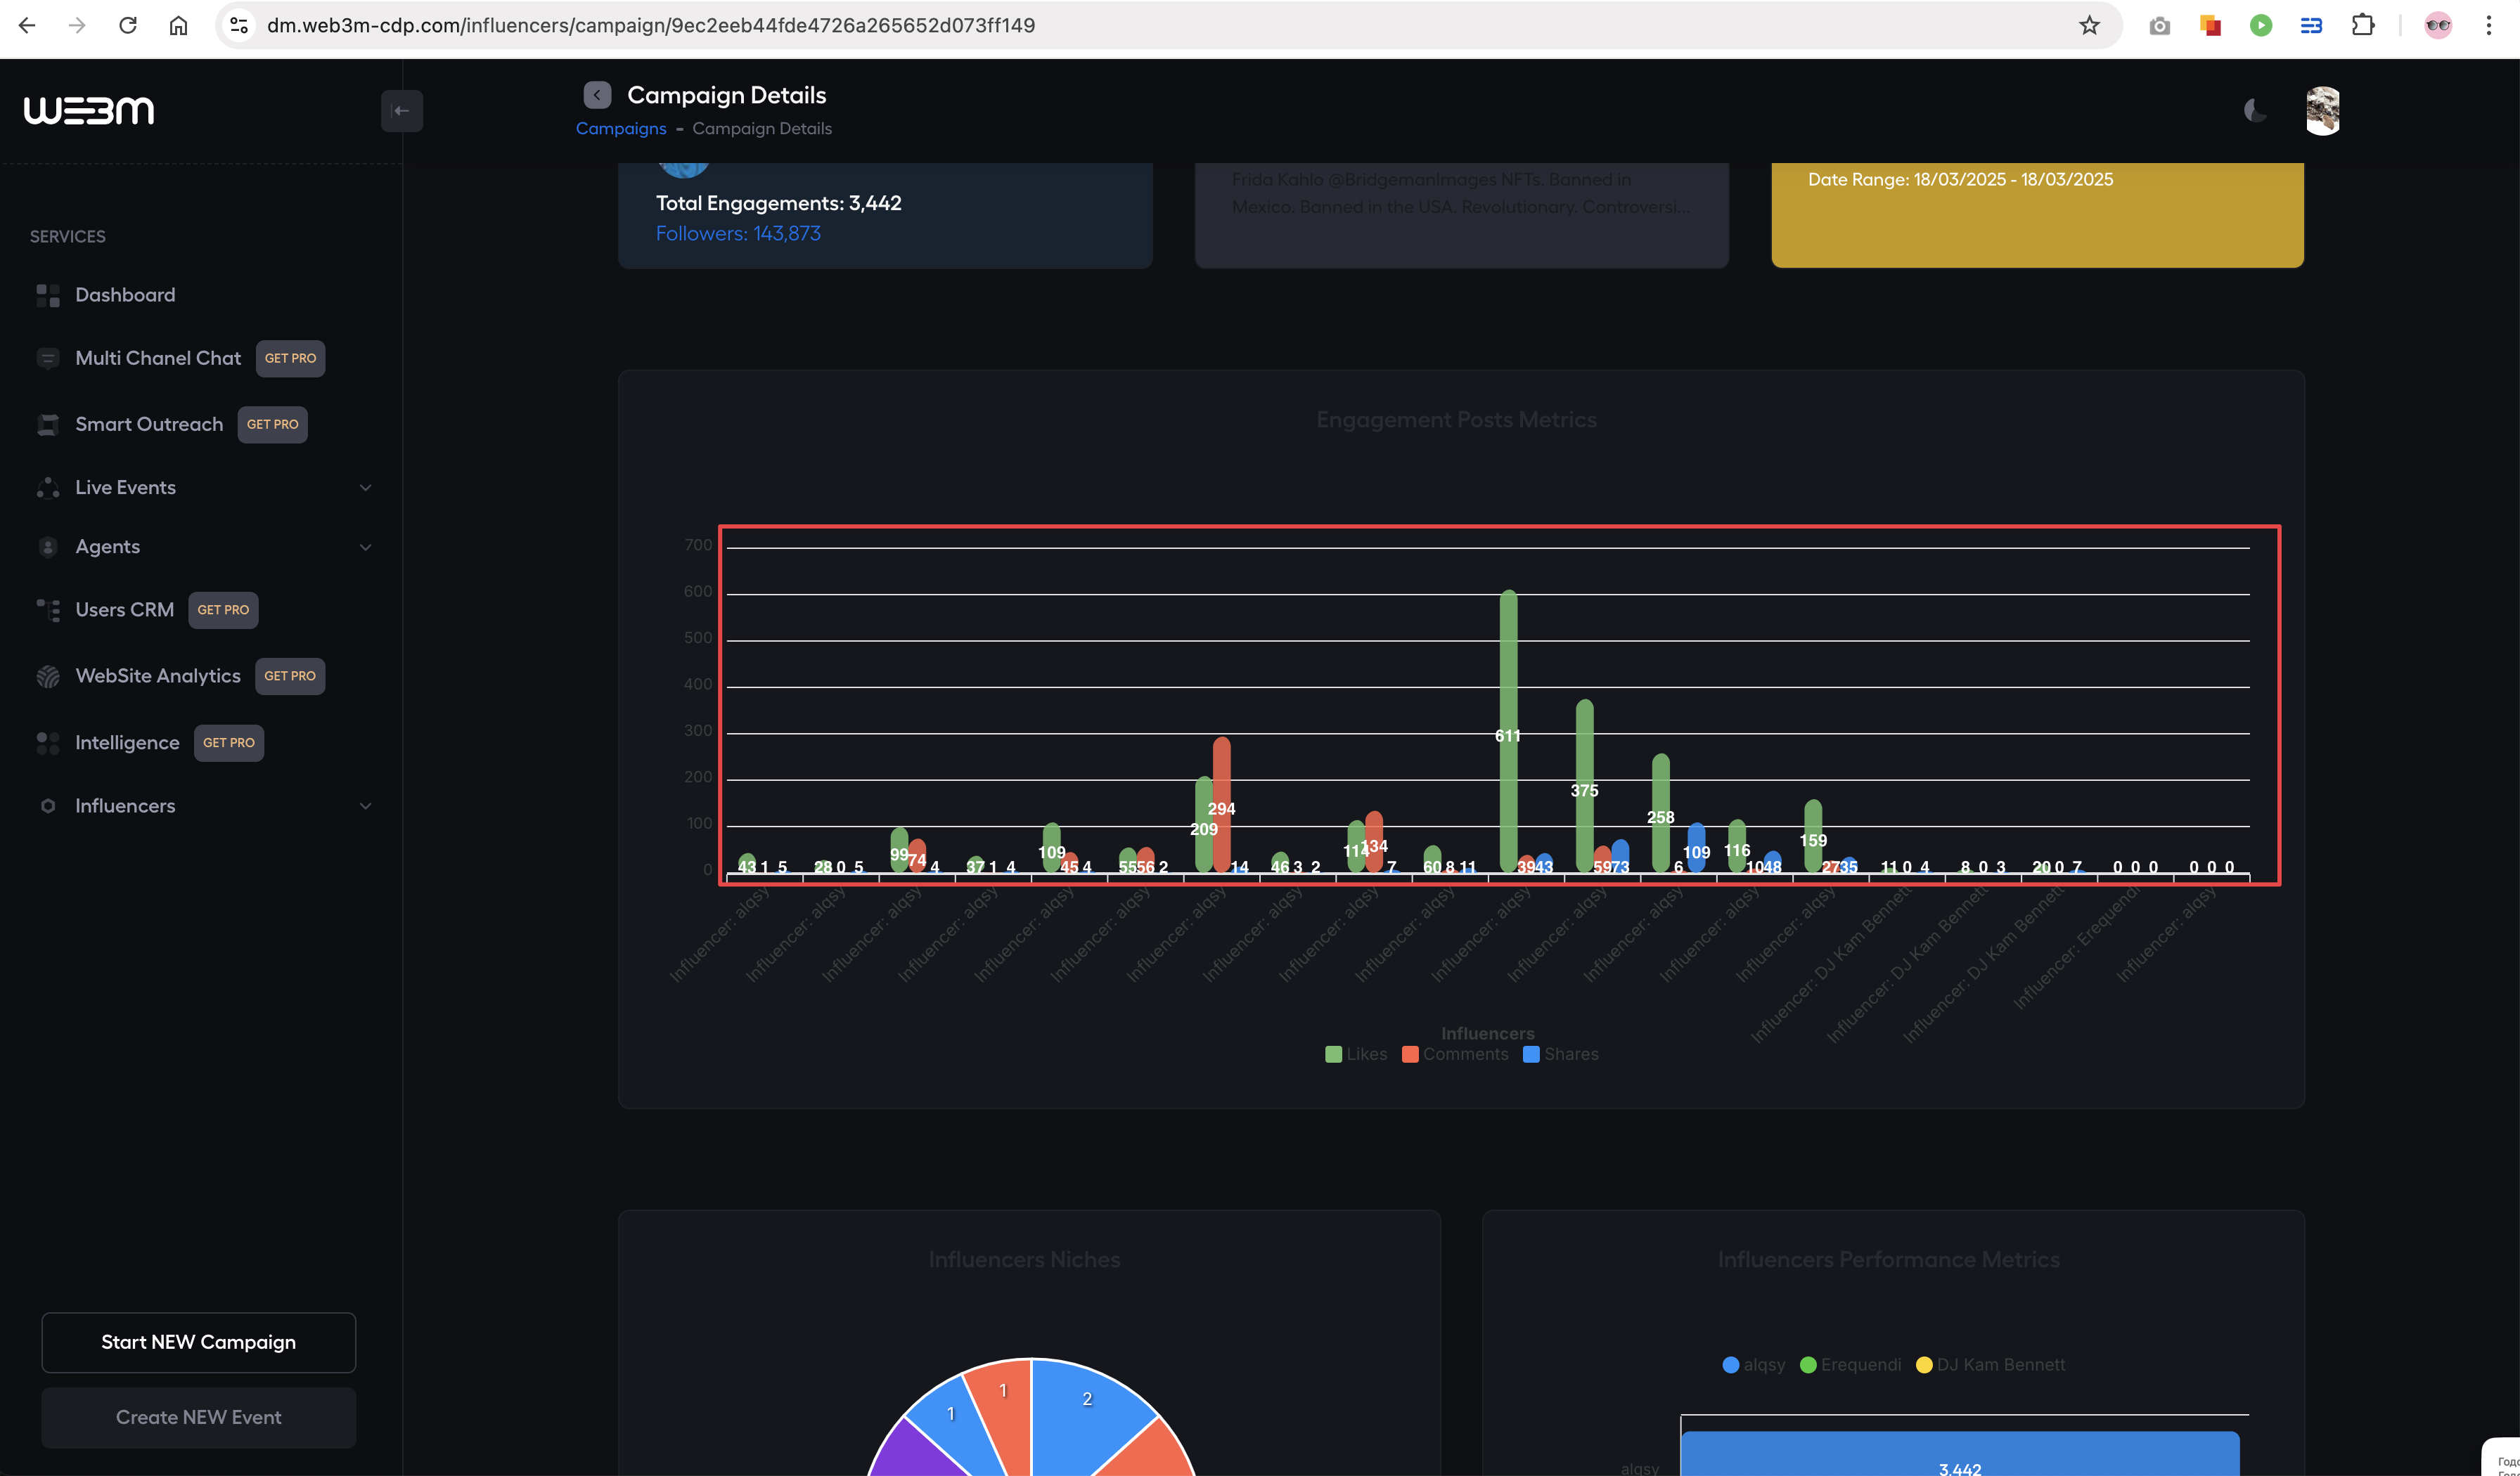Expand the Agents submenu chevron
Viewport: 2520px width, 1476px height.
365,548
